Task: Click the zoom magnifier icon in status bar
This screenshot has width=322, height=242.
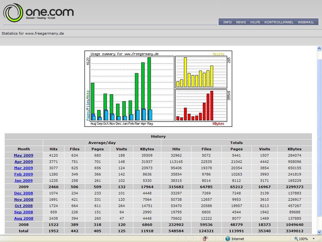Action: (x=296, y=239)
